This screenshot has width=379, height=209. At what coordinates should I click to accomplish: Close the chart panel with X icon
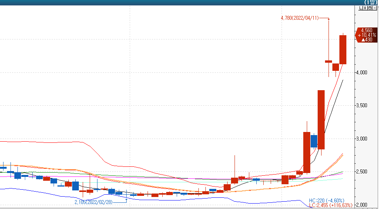coord(374,8)
